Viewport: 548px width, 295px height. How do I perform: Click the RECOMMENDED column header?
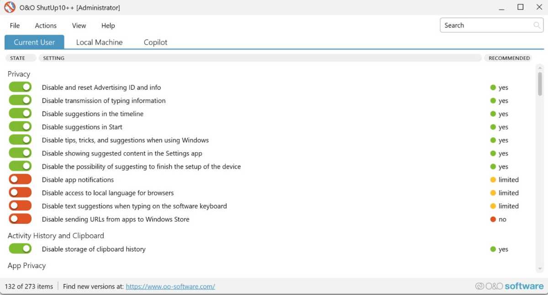point(509,58)
